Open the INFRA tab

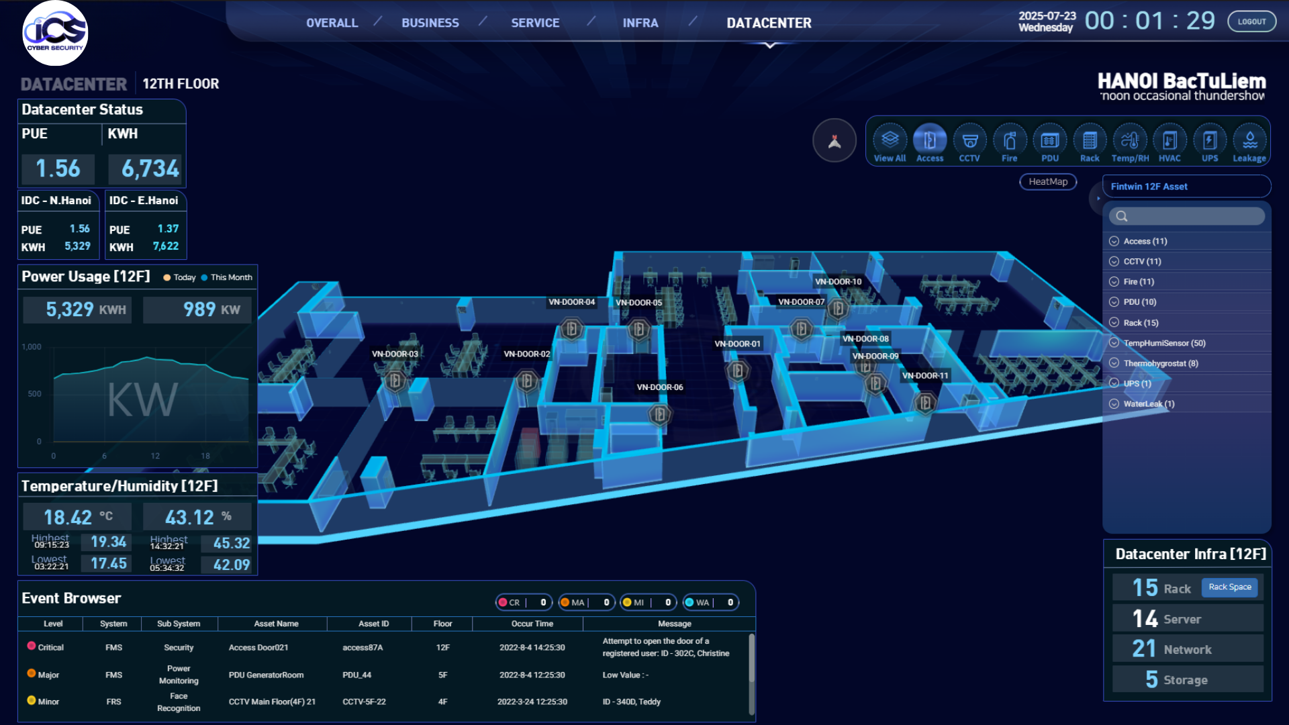click(x=640, y=23)
